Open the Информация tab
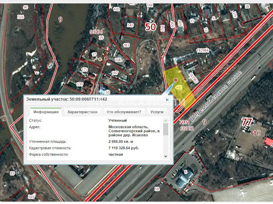This screenshot has height=204, width=273. pyautogui.click(x=46, y=112)
